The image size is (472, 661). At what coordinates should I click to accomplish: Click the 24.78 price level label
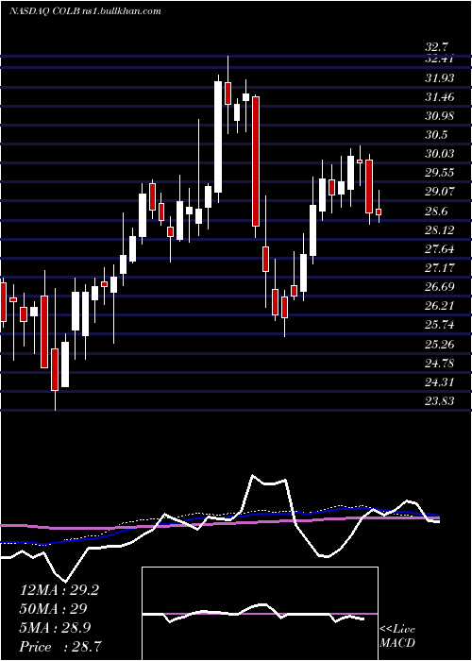(440, 363)
